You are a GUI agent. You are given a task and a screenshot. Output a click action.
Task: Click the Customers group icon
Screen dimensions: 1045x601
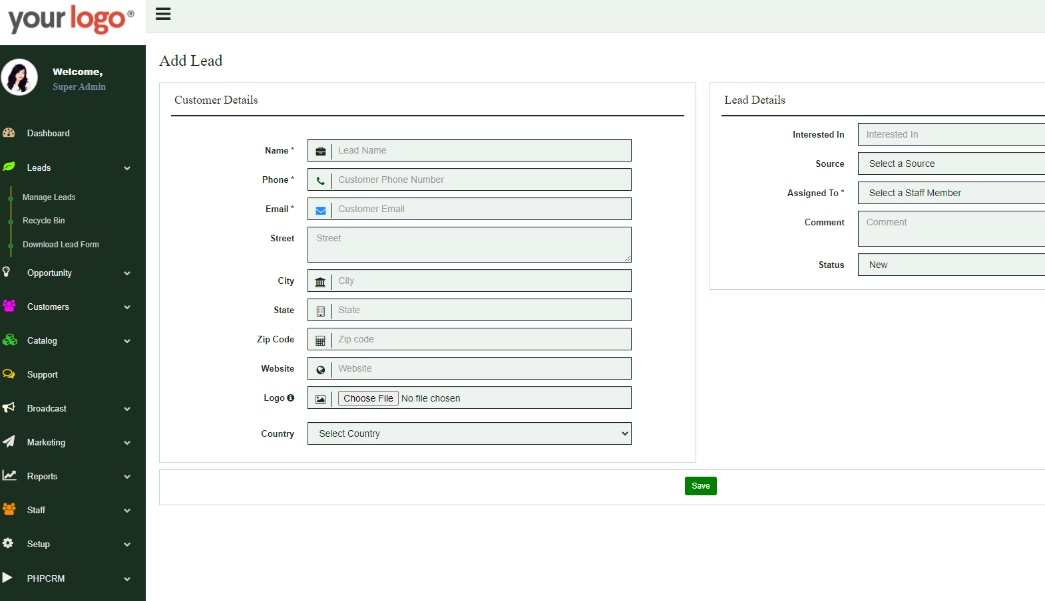tap(9, 306)
